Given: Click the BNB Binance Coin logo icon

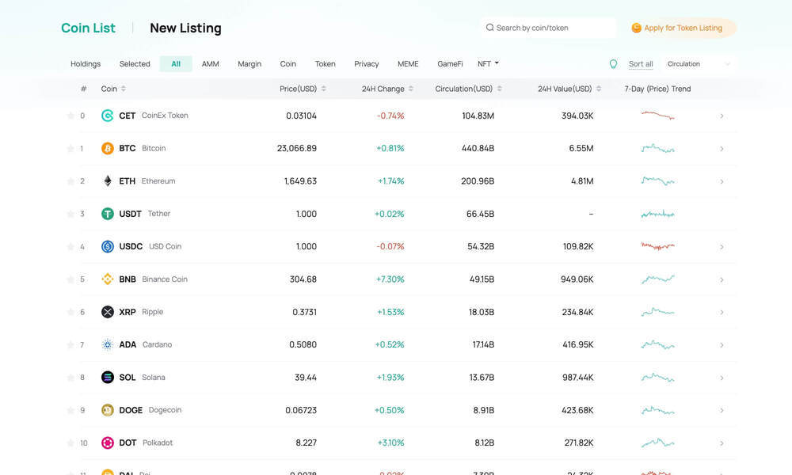Looking at the screenshot, I should [x=107, y=279].
